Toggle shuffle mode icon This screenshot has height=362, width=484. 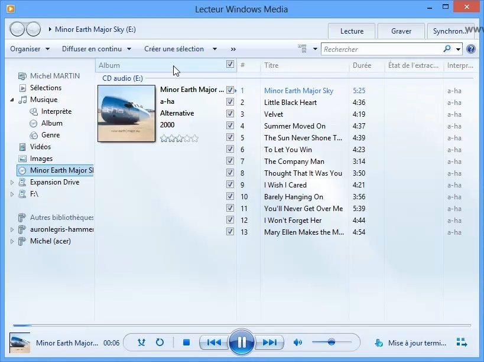click(x=141, y=342)
